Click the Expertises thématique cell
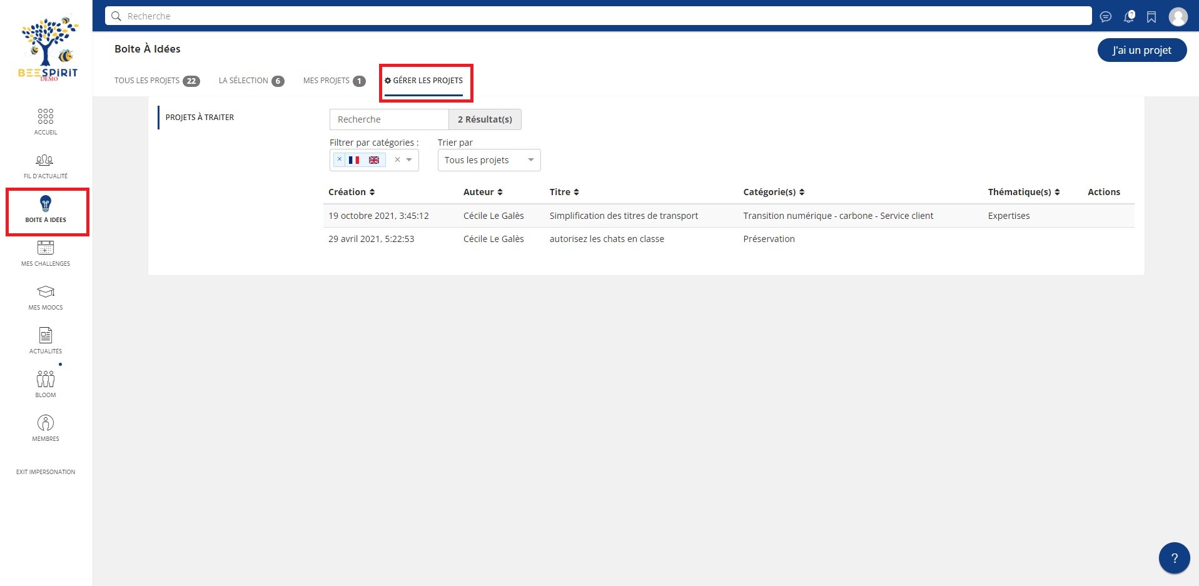 click(x=1009, y=216)
